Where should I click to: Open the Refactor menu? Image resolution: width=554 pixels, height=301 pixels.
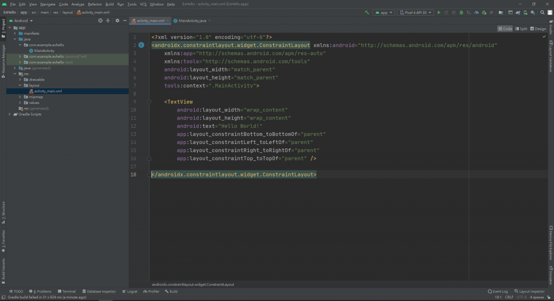(x=95, y=4)
